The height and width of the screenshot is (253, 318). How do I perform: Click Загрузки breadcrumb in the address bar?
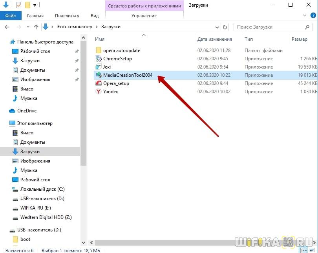pyautogui.click(x=111, y=27)
